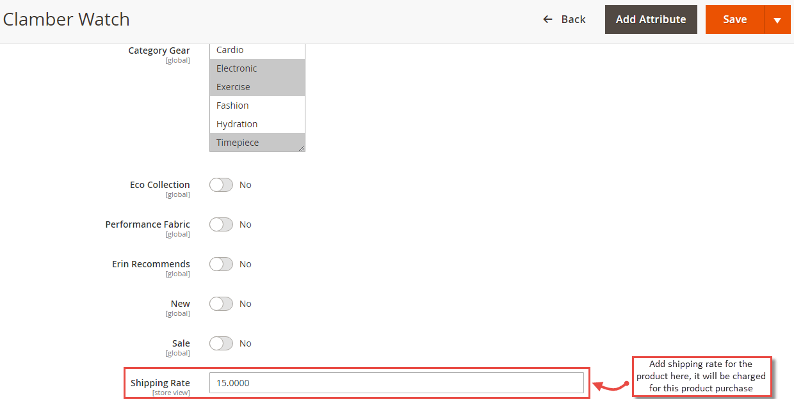
Task: Click the Back arrow icon
Action: pos(547,19)
